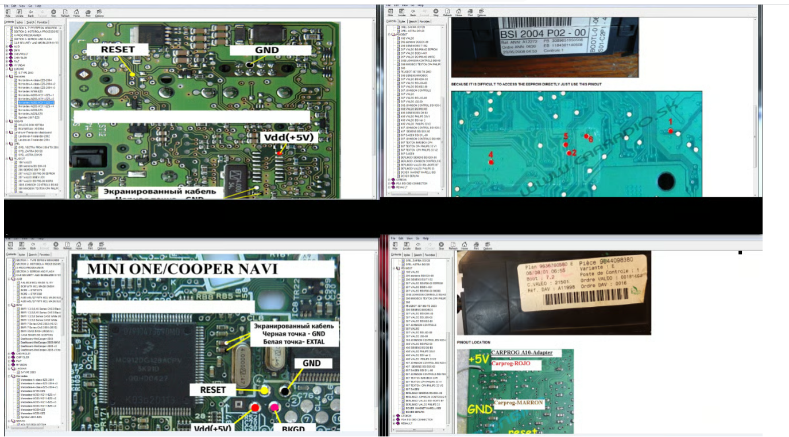Image resolution: width=789 pixels, height=437 pixels.
Task: Open PSA BSI OBD CONNECTION in the top-right tree
Action: pyautogui.click(x=412, y=184)
